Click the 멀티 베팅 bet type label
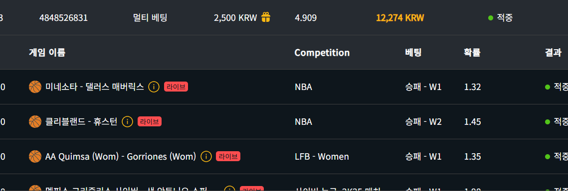This screenshot has height=191, width=568. tap(150, 18)
